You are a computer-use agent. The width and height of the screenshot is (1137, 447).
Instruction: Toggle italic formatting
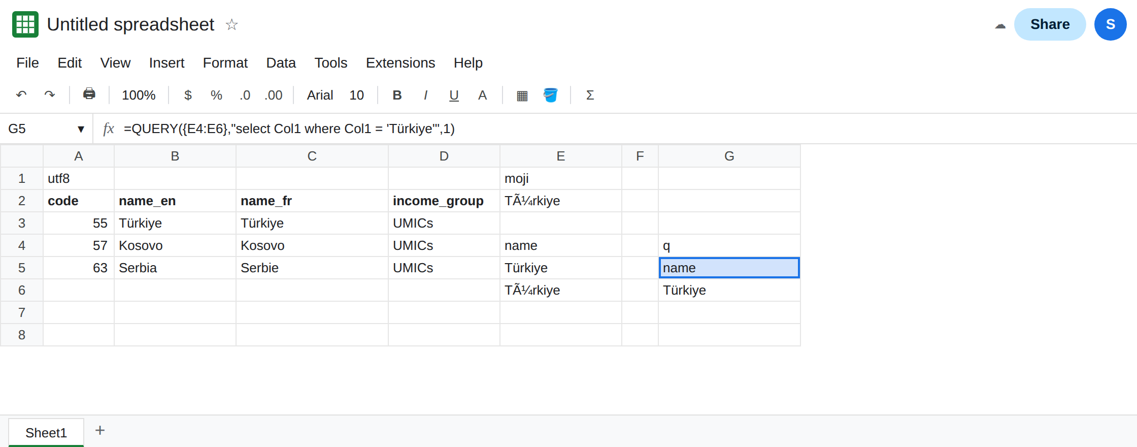pyautogui.click(x=425, y=95)
